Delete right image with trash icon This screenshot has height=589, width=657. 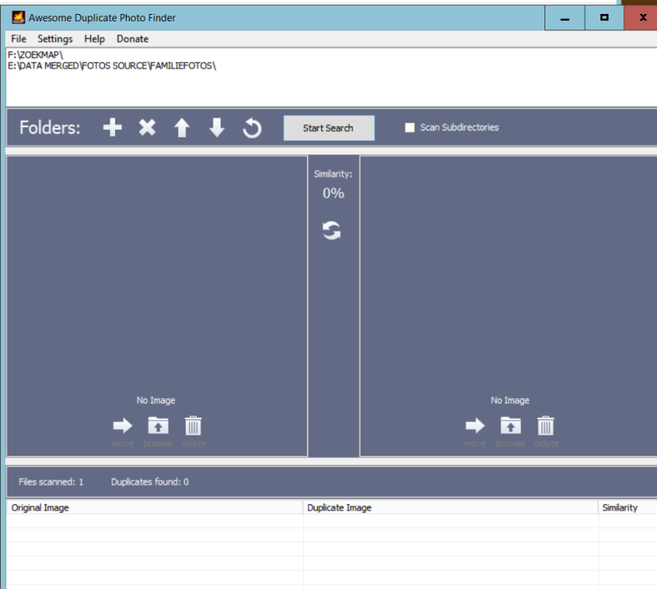coord(546,426)
